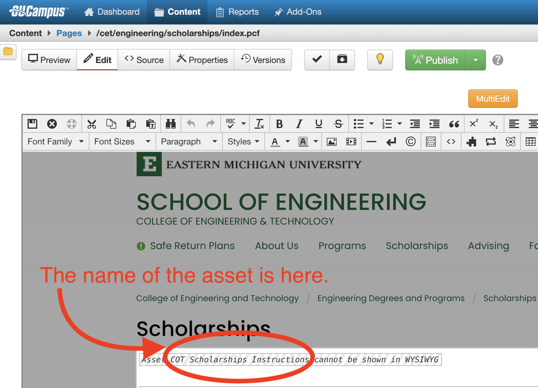
Task: Click the Paste clipboard icon
Action: click(x=131, y=124)
